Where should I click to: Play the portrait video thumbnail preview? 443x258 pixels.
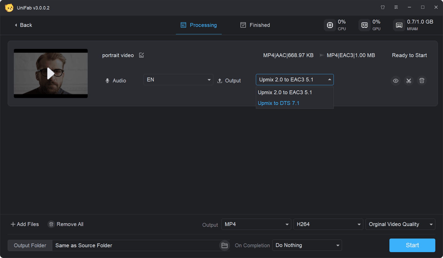[x=51, y=73]
